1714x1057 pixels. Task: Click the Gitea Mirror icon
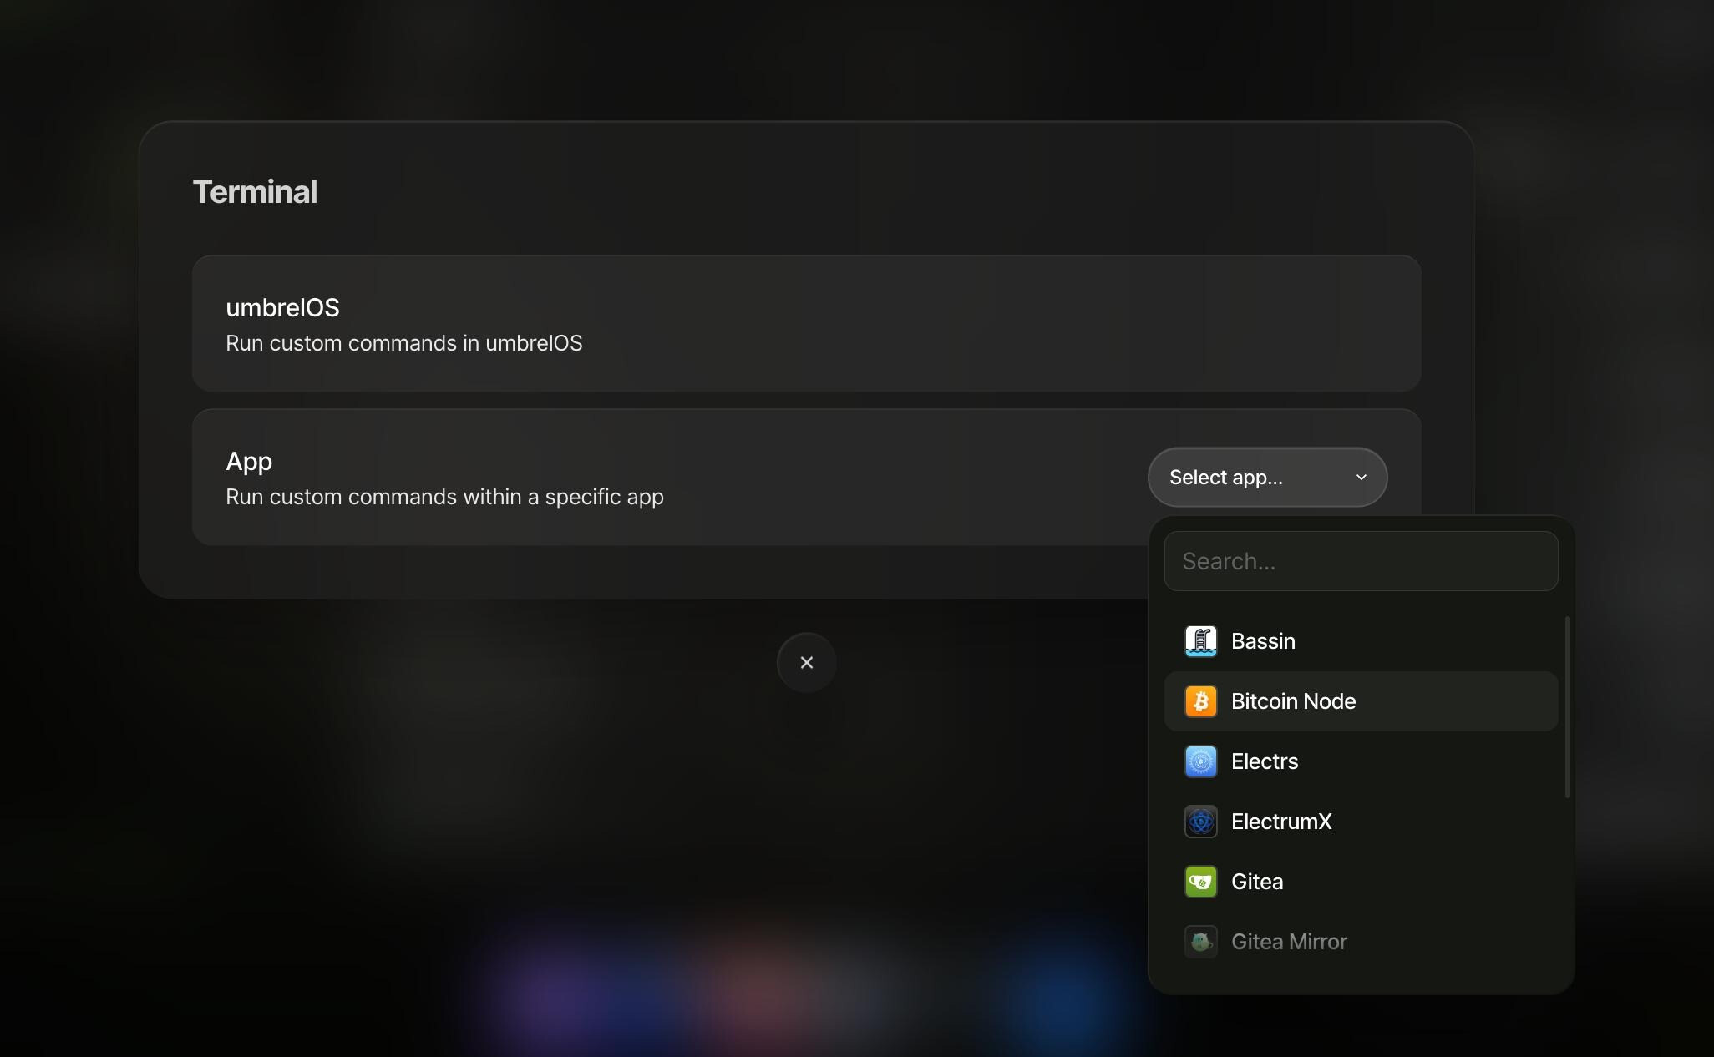1200,942
